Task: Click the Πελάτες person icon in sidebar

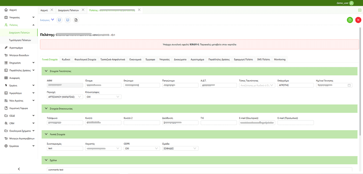Action: 6,25
